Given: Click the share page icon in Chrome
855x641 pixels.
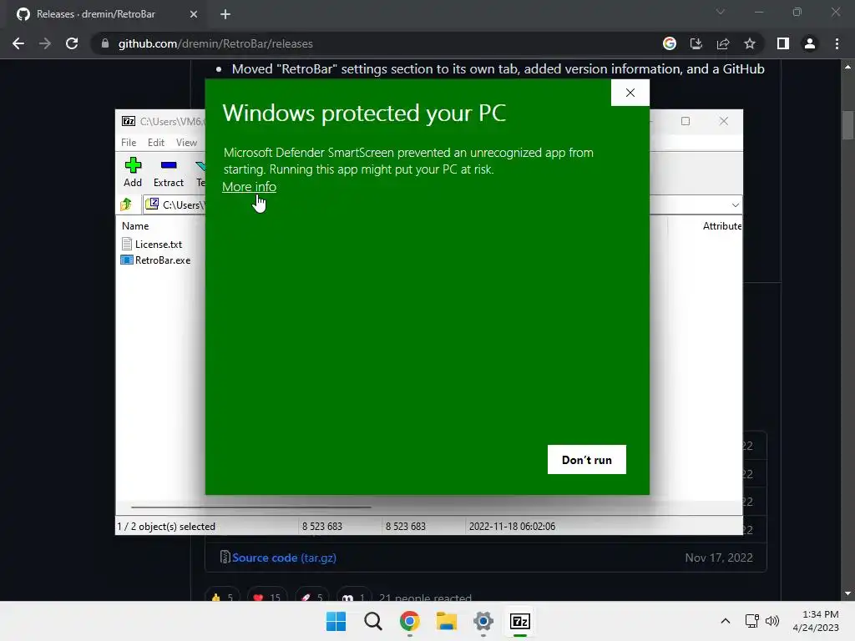Looking at the screenshot, I should (723, 43).
